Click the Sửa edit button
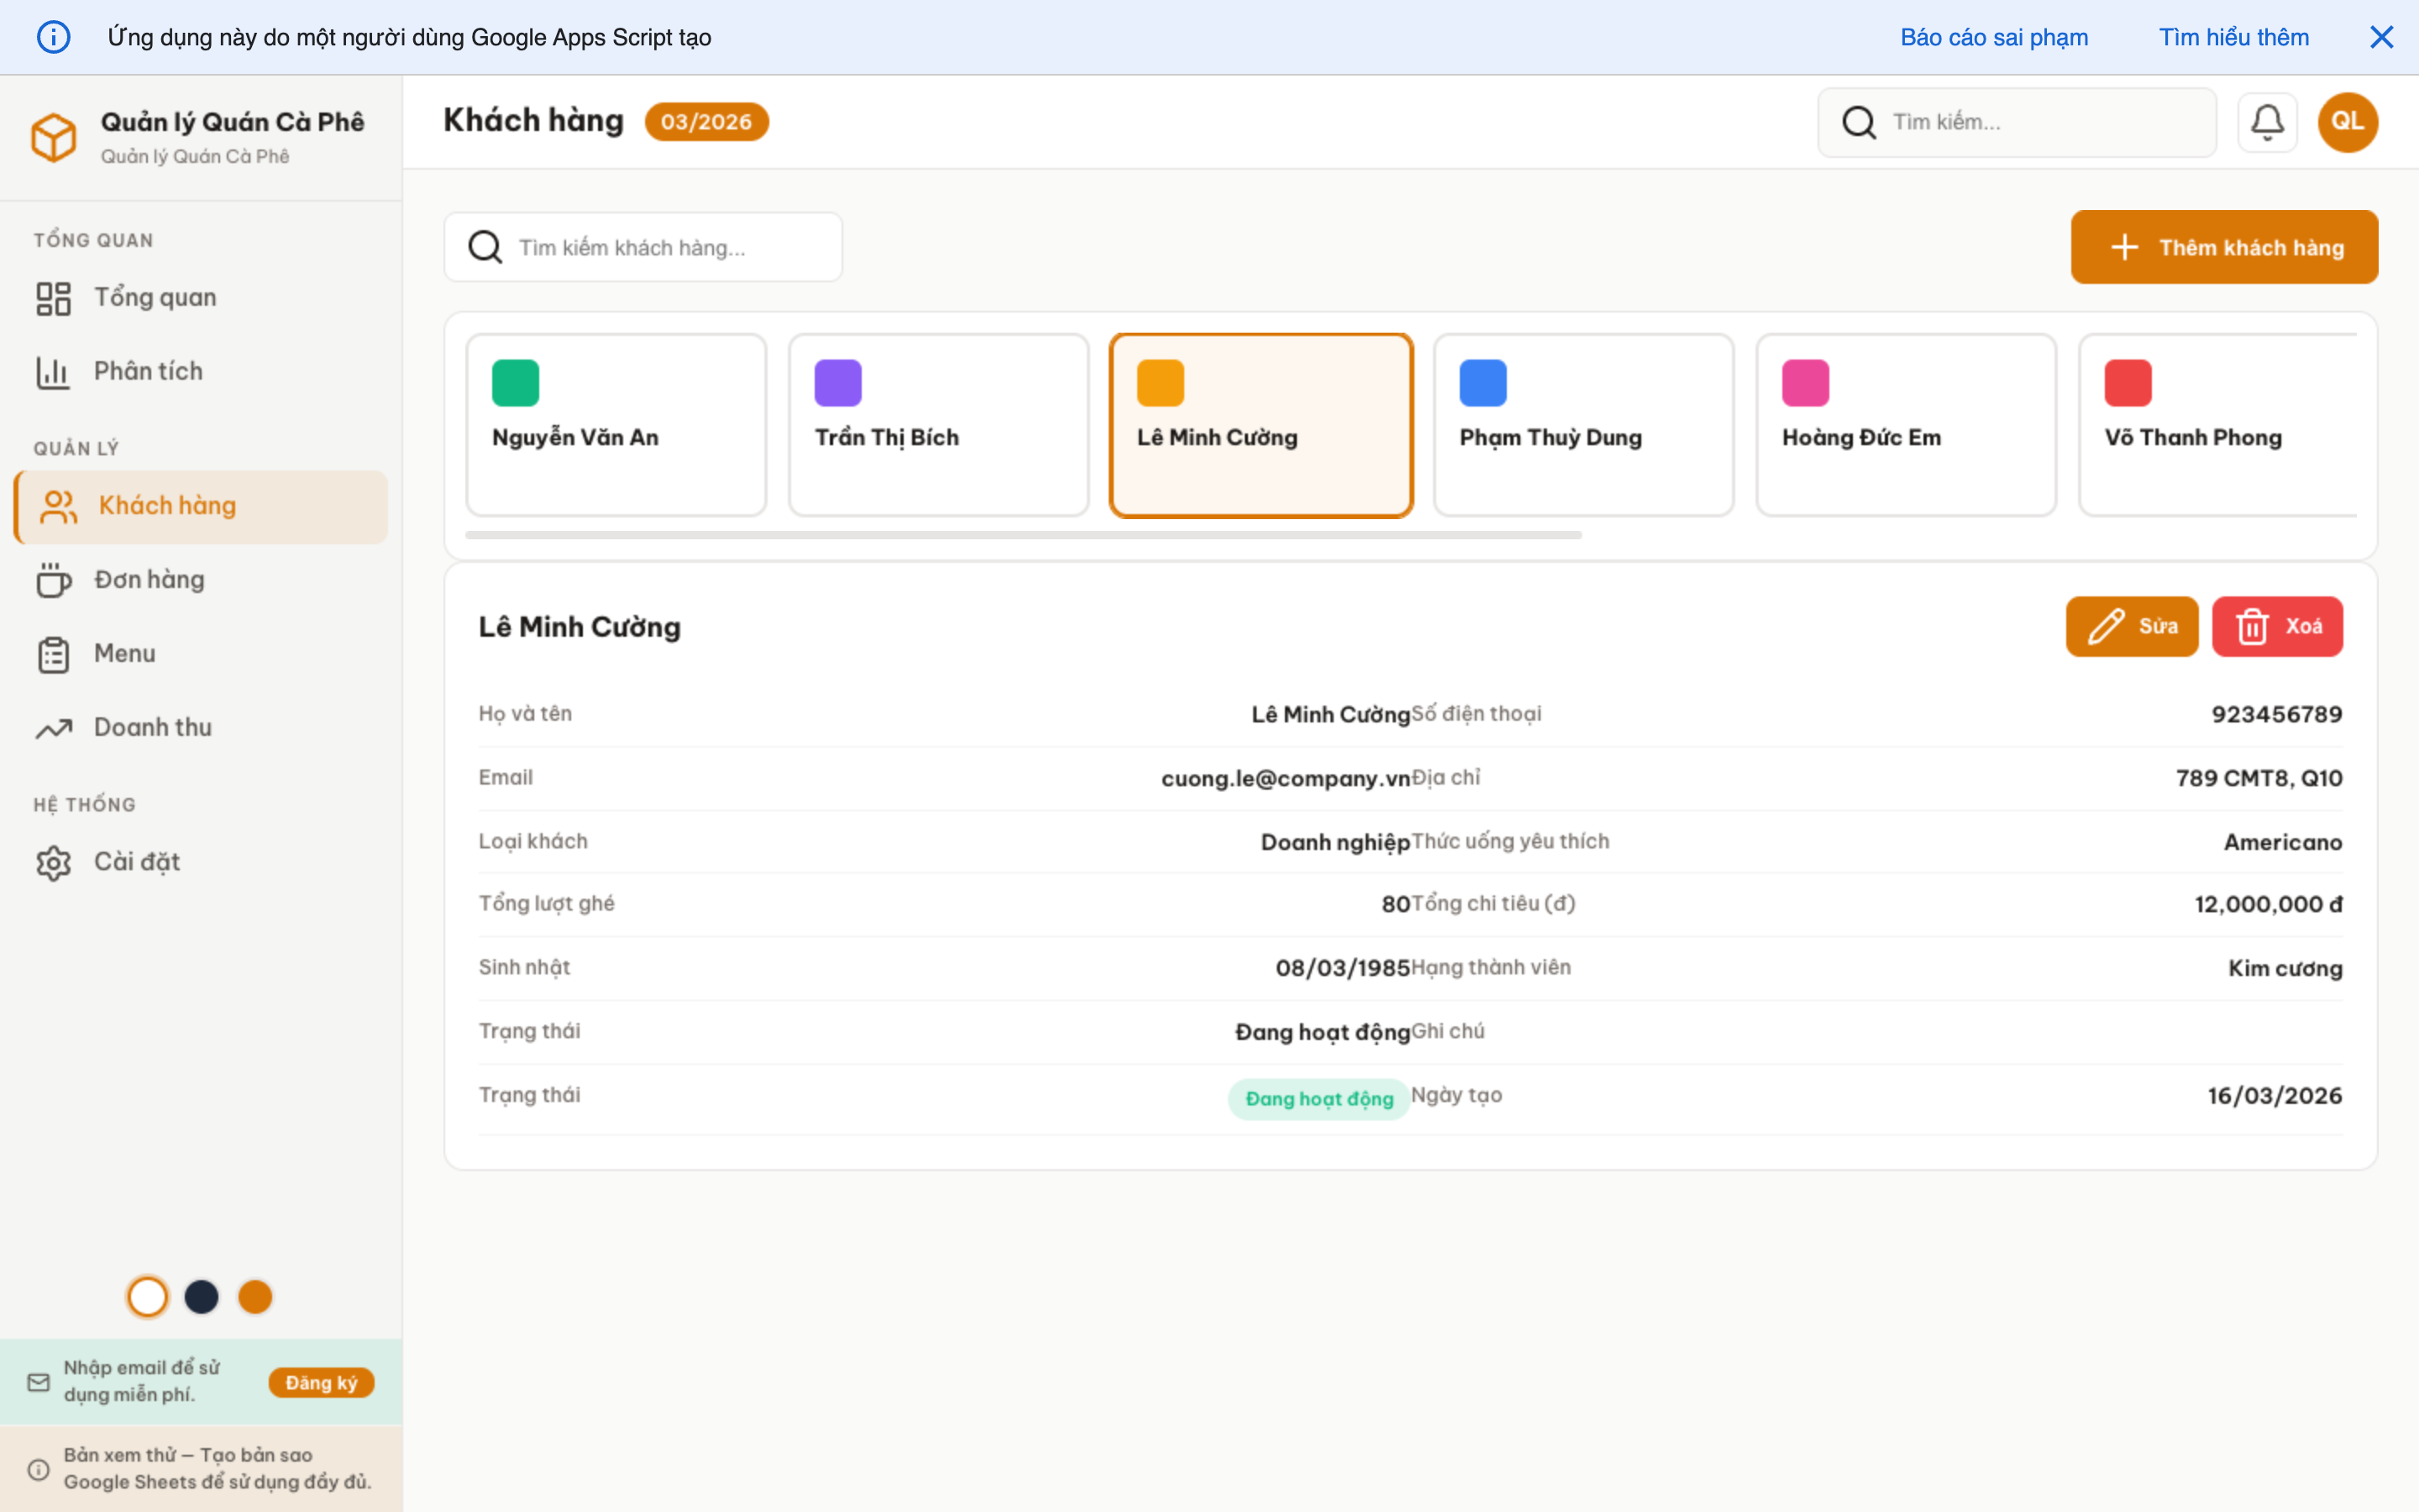 [2131, 626]
